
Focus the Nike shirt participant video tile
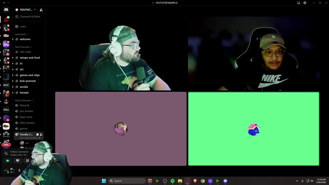[x=254, y=54]
